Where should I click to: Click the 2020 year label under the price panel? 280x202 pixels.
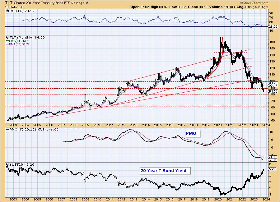coord(218,125)
